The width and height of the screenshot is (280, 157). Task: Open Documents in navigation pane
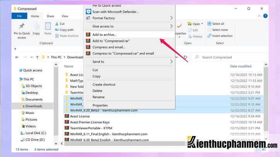(x=32, y=99)
